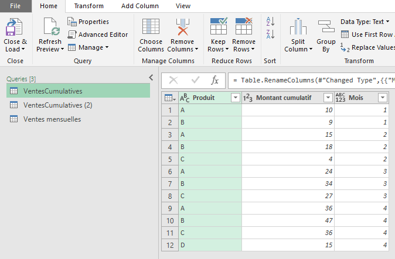Click the Remove Columns icon

click(183, 28)
